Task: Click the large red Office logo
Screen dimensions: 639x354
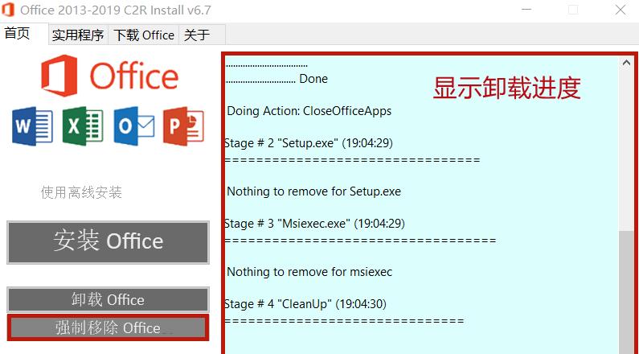Action: click(x=109, y=76)
